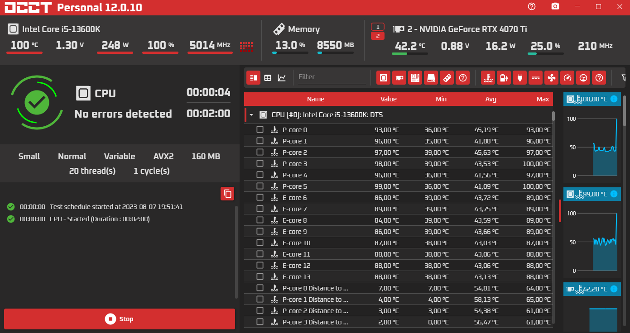Select GPU number 1 in header
Screen dimensions: 630x333
coord(378,27)
